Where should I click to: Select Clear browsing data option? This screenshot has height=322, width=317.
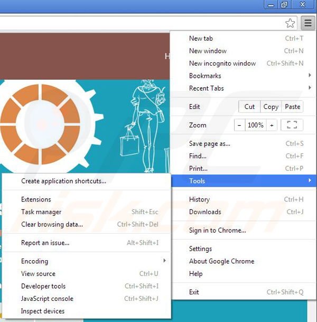click(x=52, y=224)
